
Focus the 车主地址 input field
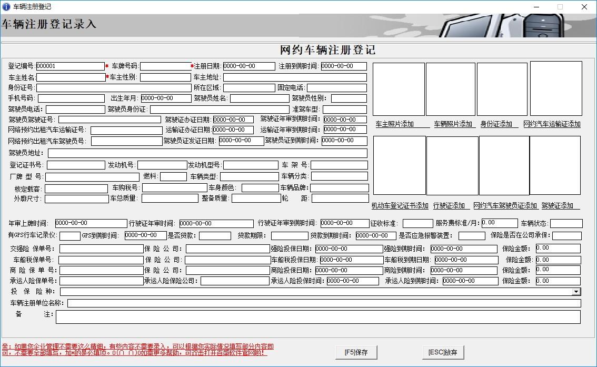click(x=295, y=77)
